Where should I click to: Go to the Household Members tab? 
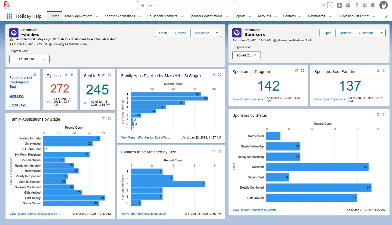pos(162,16)
